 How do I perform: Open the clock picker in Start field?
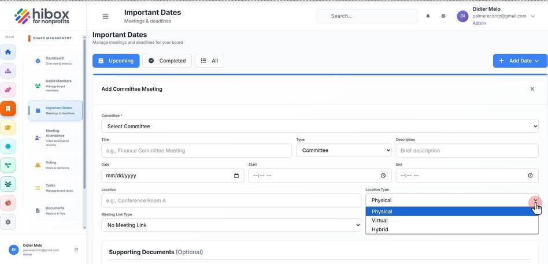pyautogui.click(x=383, y=176)
